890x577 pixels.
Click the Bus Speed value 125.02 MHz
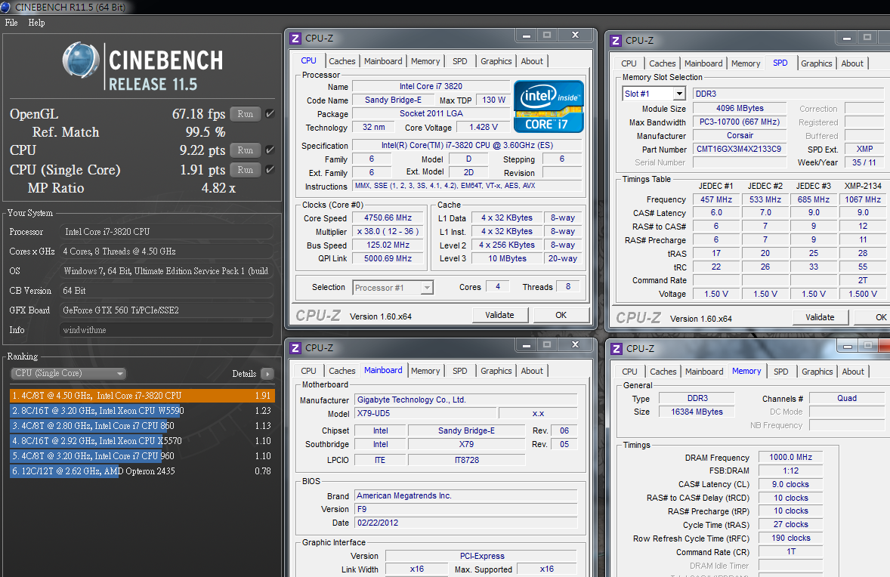tap(388, 245)
